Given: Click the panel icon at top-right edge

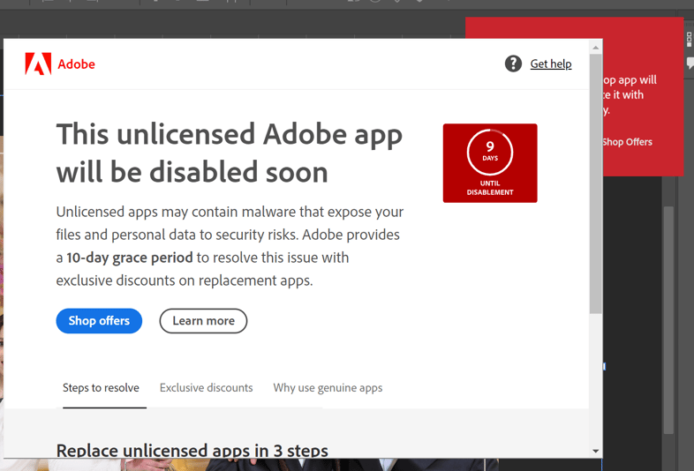Looking at the screenshot, I should 689,40.
